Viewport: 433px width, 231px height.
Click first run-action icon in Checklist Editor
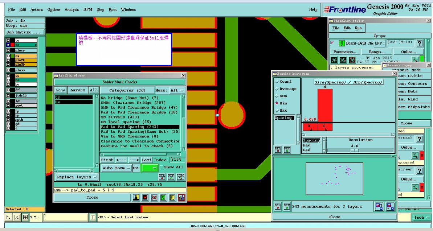click(x=334, y=60)
